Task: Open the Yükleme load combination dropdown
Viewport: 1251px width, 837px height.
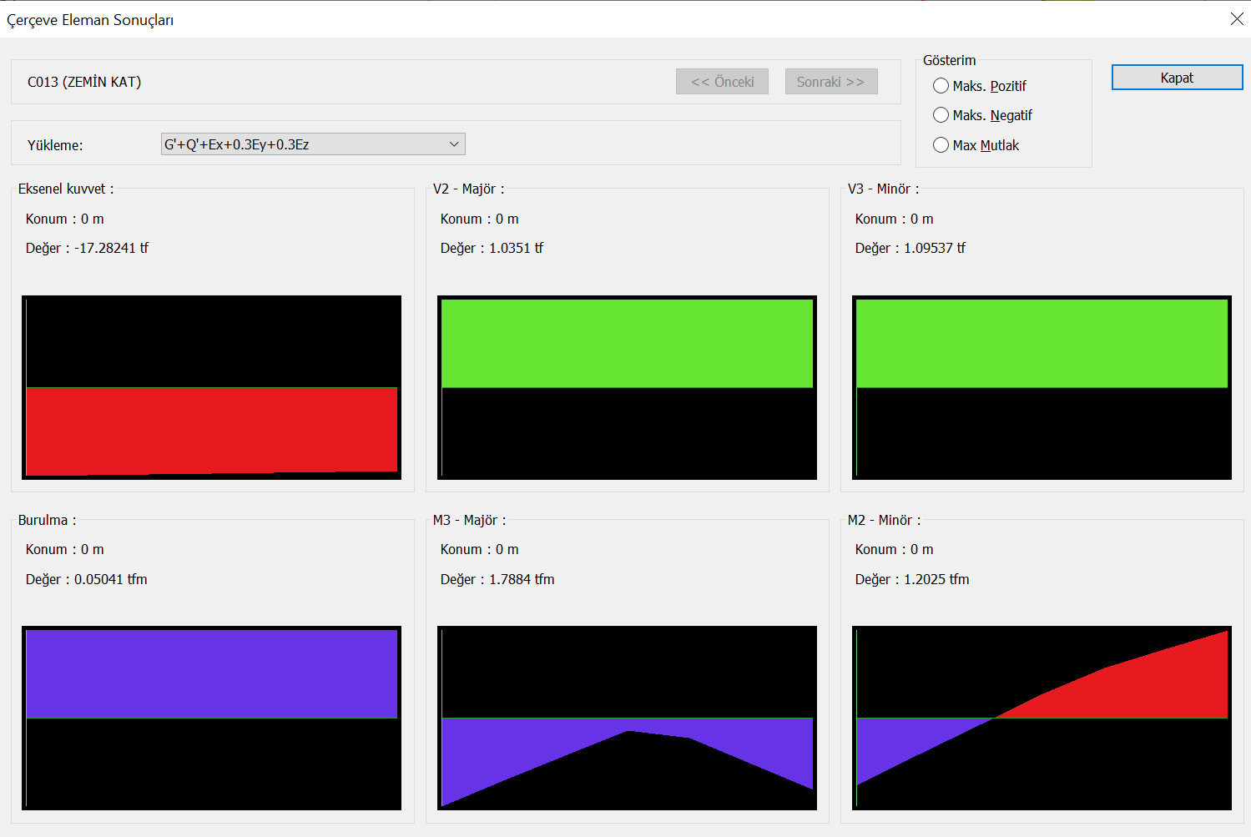Action: [313, 144]
